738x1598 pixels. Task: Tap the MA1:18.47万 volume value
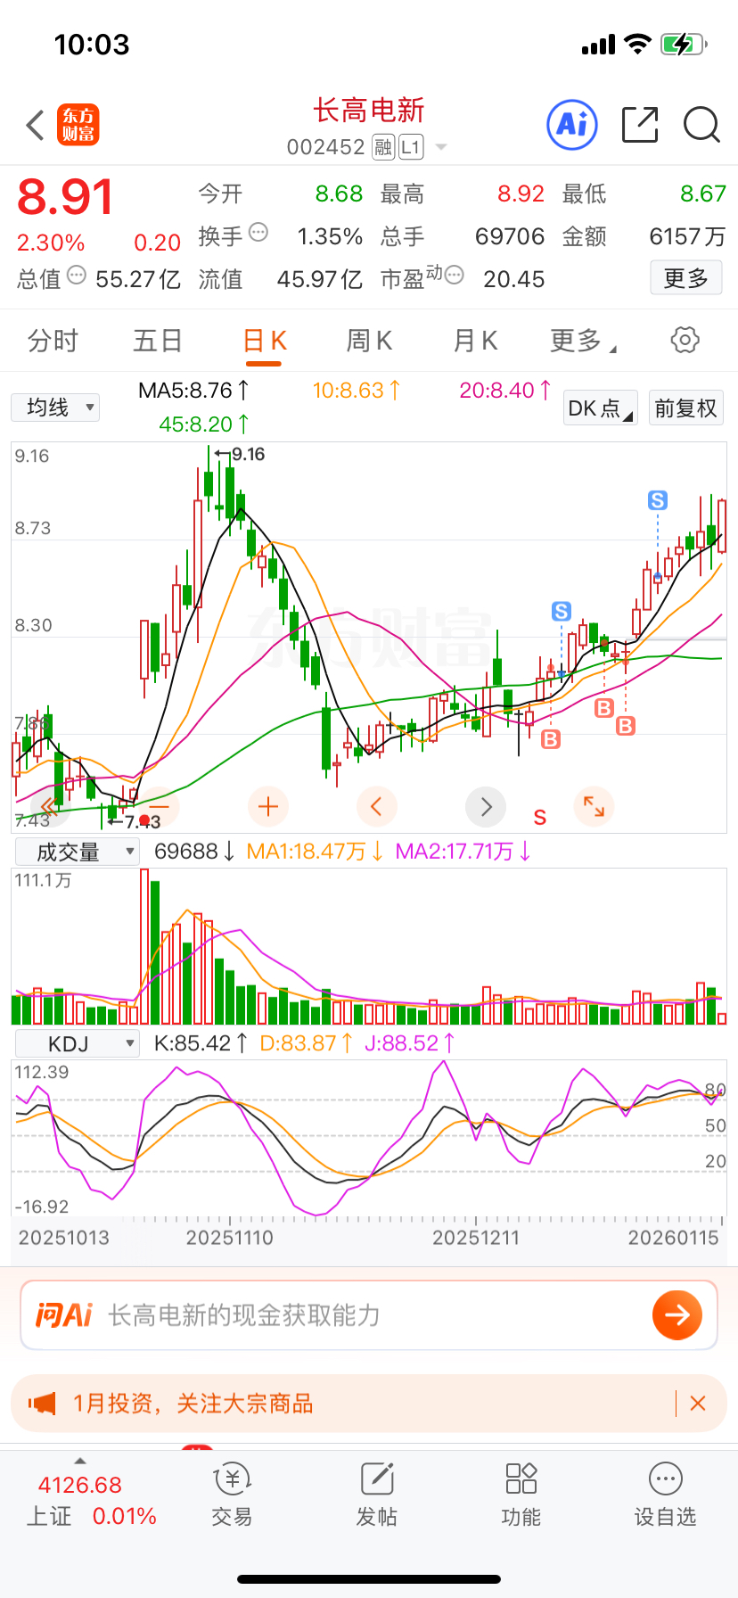click(x=315, y=852)
